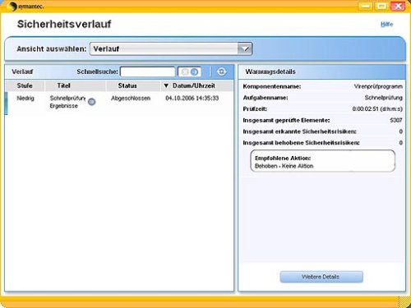Open the Hilfe link
This screenshot has width=411, height=308.
tap(387, 25)
